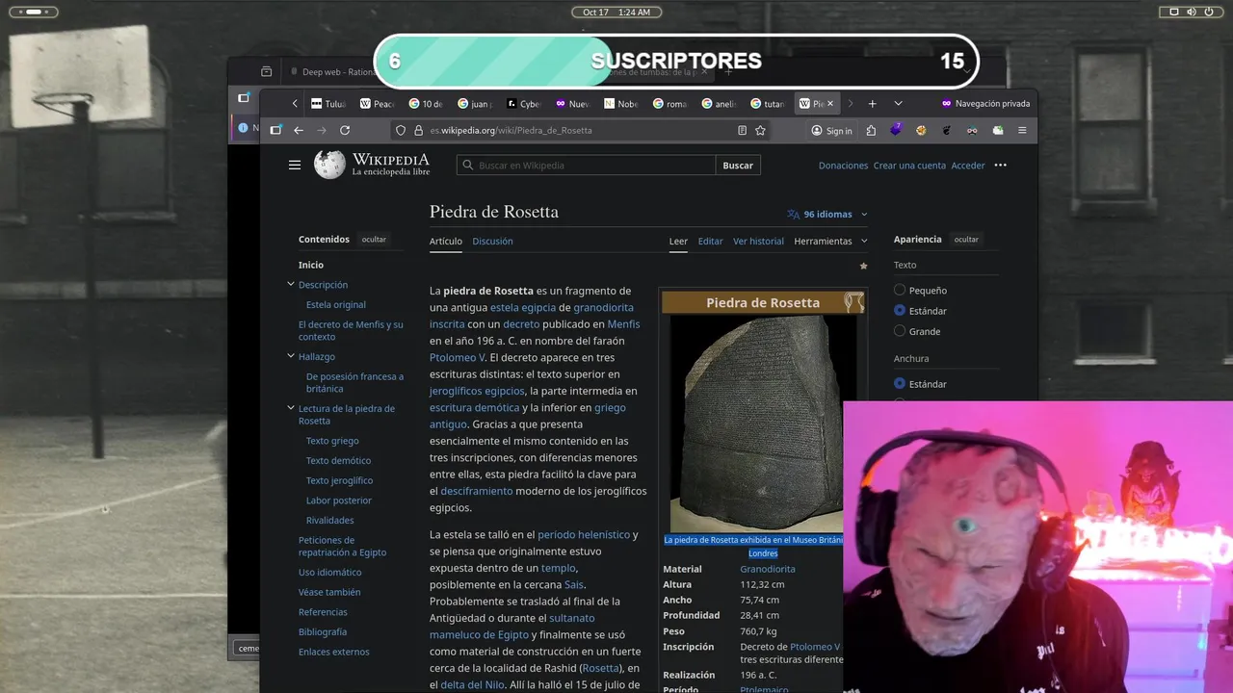1233x693 pixels.
Task: Jump to Rivalidades in contents
Action: click(329, 520)
